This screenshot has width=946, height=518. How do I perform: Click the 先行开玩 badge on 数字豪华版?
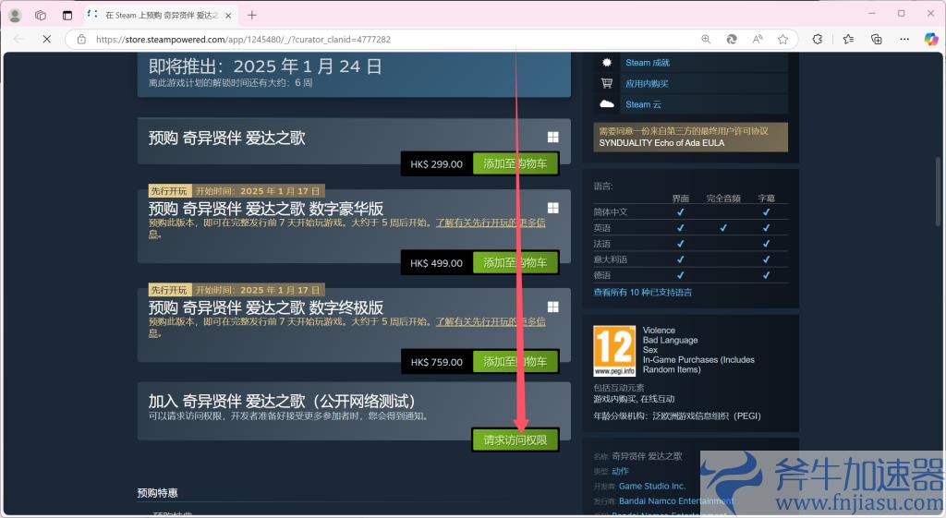pyautogui.click(x=169, y=191)
